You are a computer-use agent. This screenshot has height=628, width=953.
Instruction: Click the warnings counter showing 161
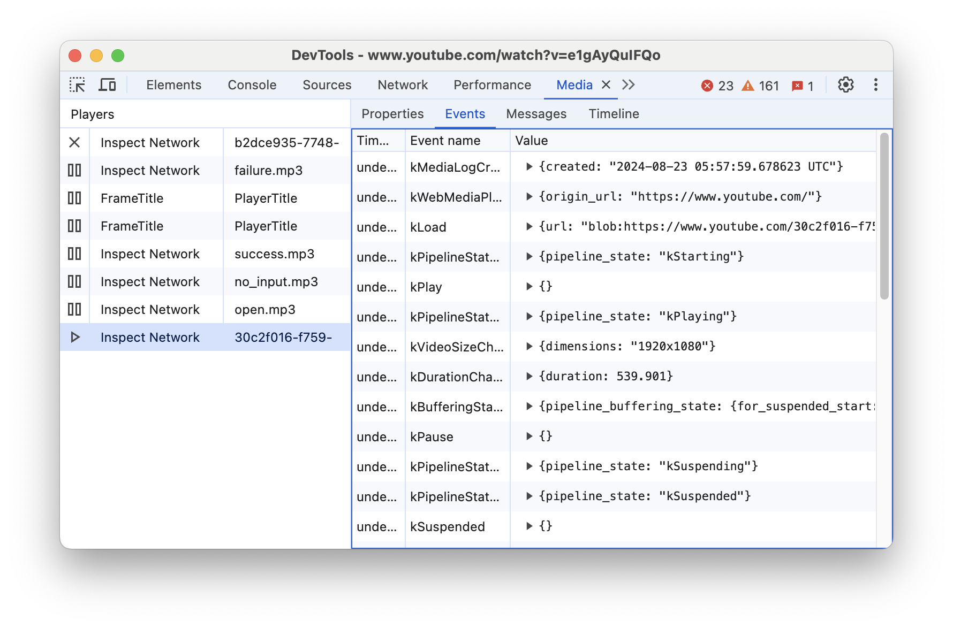tap(760, 85)
